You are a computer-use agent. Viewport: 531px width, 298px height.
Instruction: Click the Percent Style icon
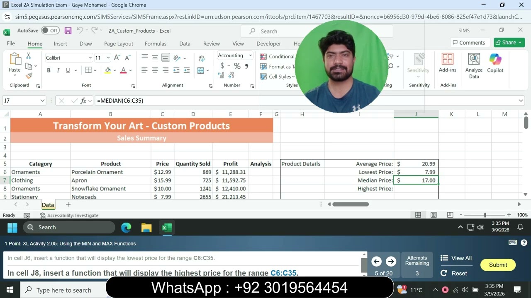point(237,66)
